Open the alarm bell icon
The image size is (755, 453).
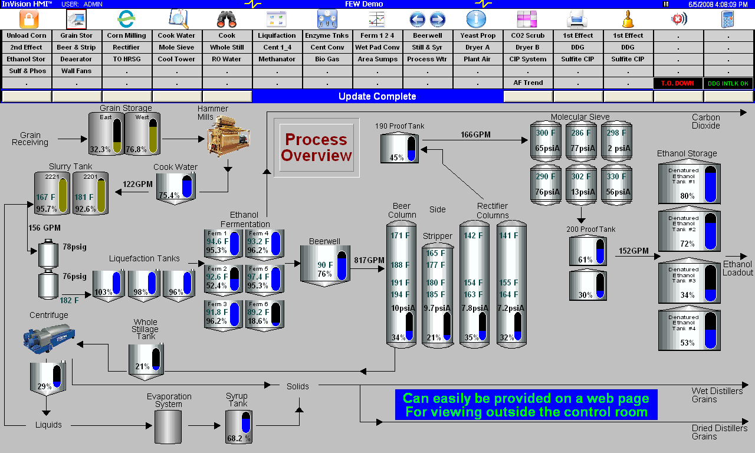pyautogui.click(x=628, y=19)
